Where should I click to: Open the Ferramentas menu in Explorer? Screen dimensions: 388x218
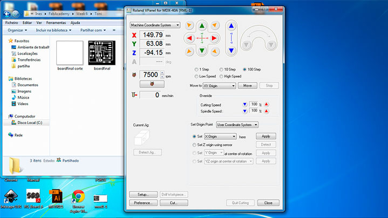[x=56, y=23]
